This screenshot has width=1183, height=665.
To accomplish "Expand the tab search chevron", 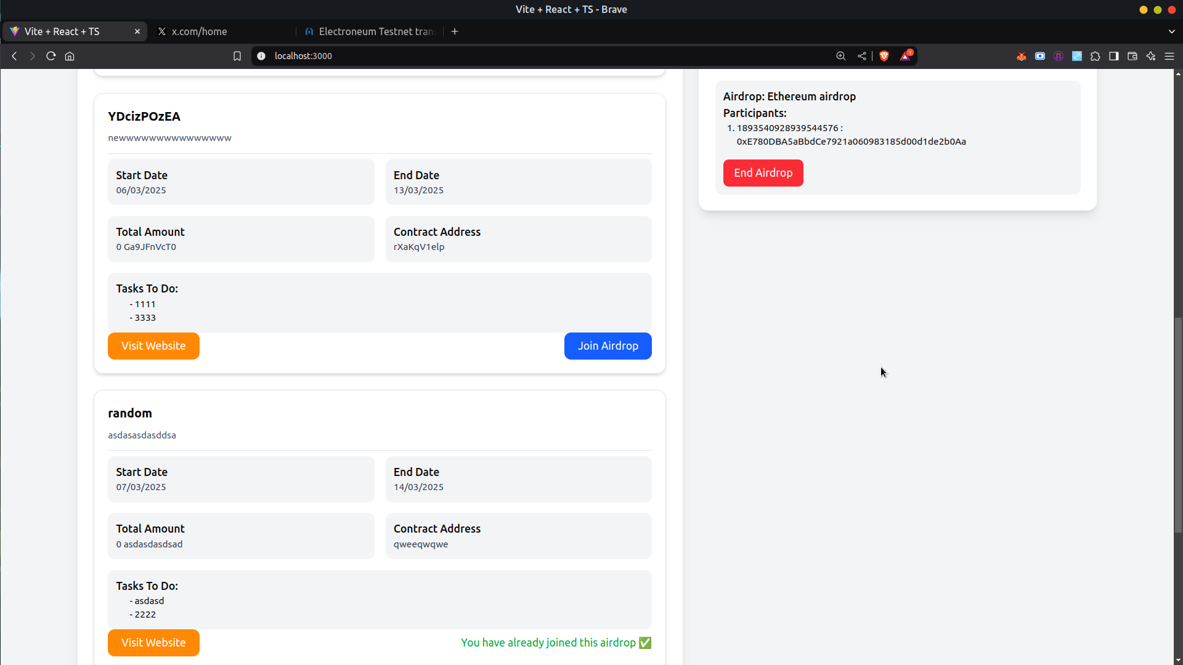I will pos(1171,31).
